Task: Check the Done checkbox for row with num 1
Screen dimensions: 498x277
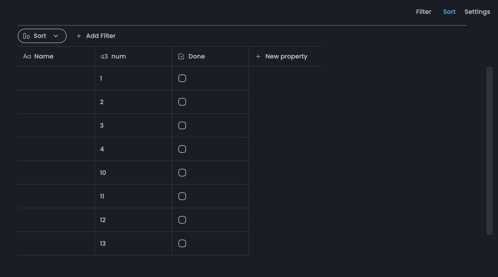Action: tap(182, 78)
